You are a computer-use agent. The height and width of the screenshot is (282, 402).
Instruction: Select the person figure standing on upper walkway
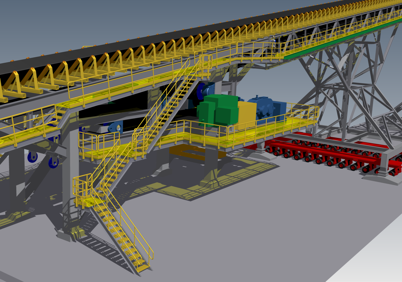click(274, 44)
